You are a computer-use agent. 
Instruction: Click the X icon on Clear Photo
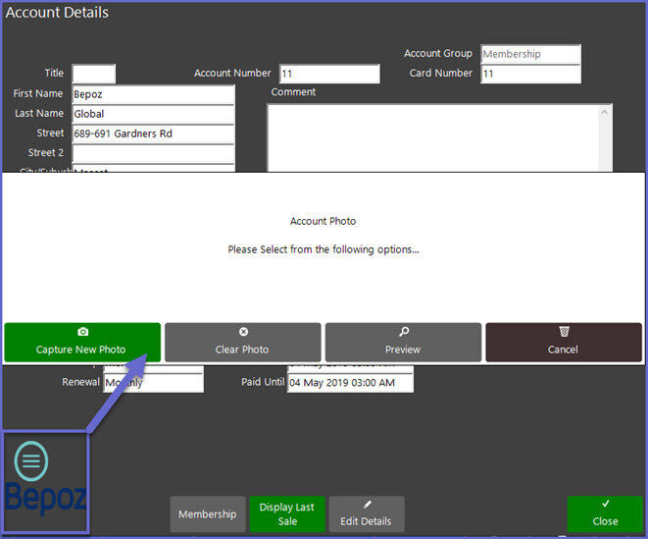(x=243, y=333)
